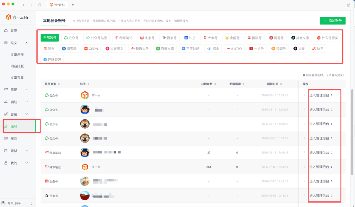The width and height of the screenshot is (355, 207).
Task: Filter accounts by 一点号
Action: tap(256, 49)
